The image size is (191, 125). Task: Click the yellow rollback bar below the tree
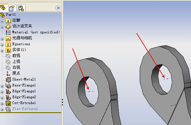pos(31,113)
